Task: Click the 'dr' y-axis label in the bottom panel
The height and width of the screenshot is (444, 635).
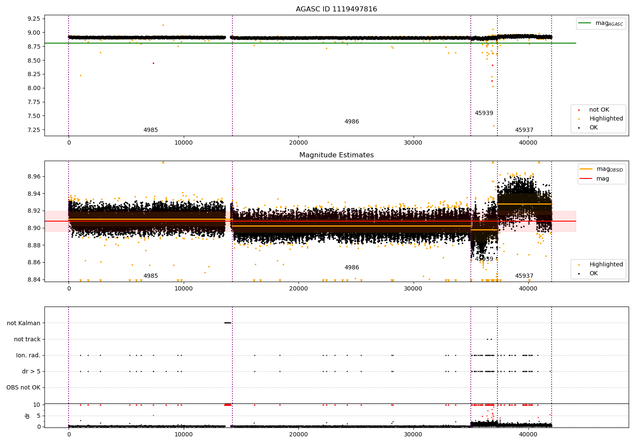Action: coord(28,416)
